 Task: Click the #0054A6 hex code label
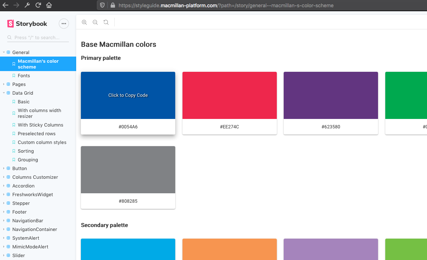pos(128,127)
